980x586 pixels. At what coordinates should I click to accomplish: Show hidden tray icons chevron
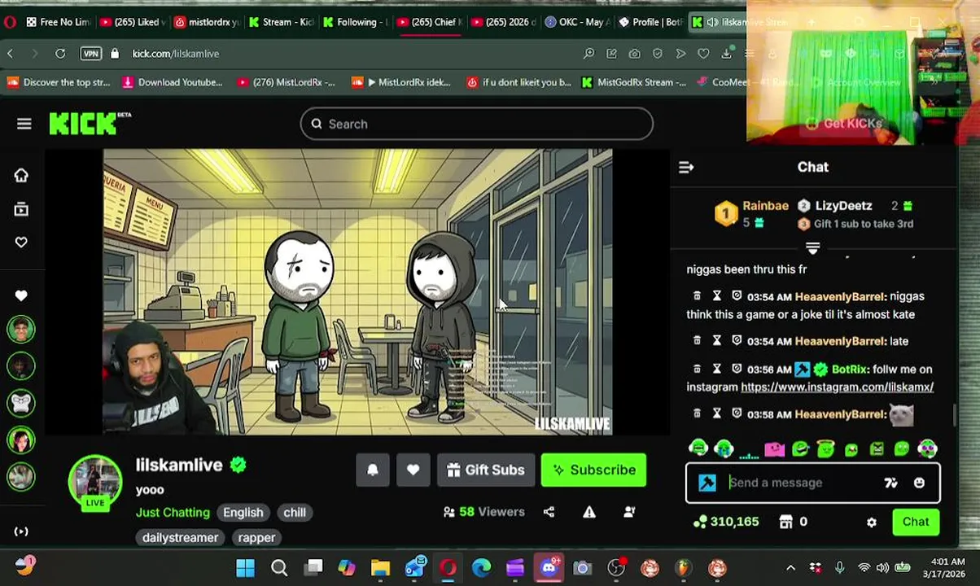coord(790,568)
